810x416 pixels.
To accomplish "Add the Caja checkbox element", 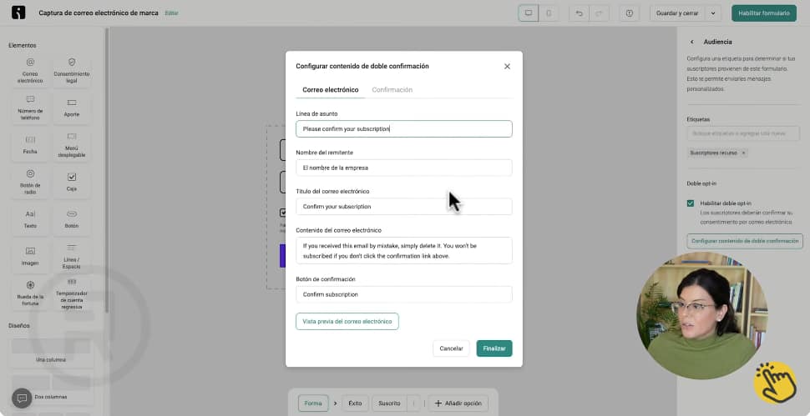I will (x=71, y=182).
